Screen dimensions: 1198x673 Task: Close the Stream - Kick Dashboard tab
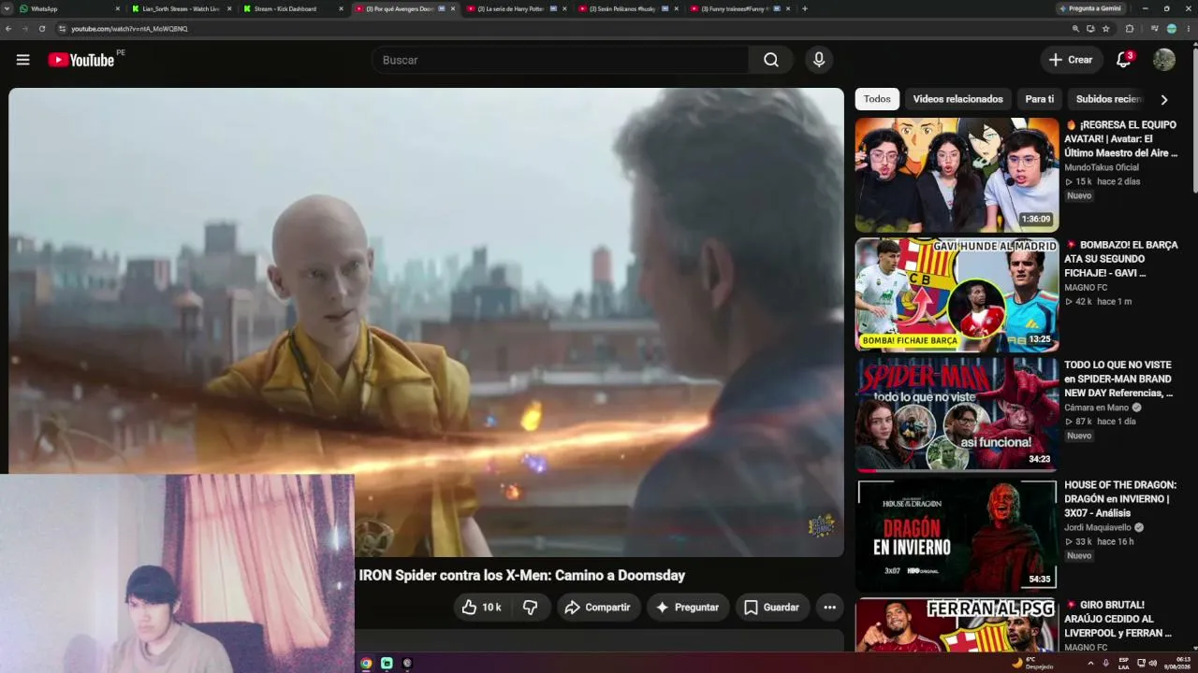[341, 8]
